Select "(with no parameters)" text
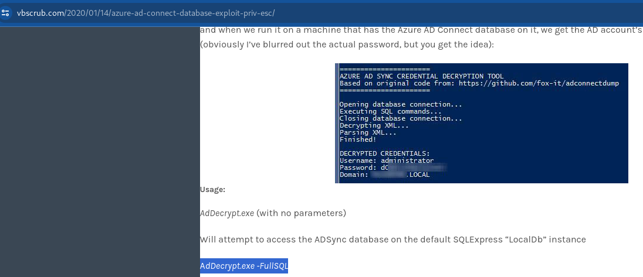This screenshot has width=643, height=277. 301,214
